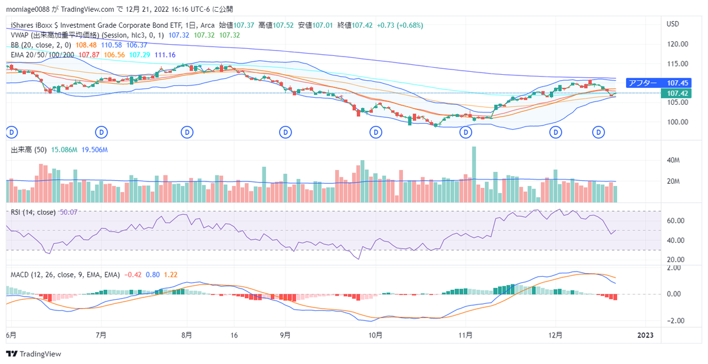Click the 0.00 MACD axis label
The width and height of the screenshot is (708, 364).
674,294
